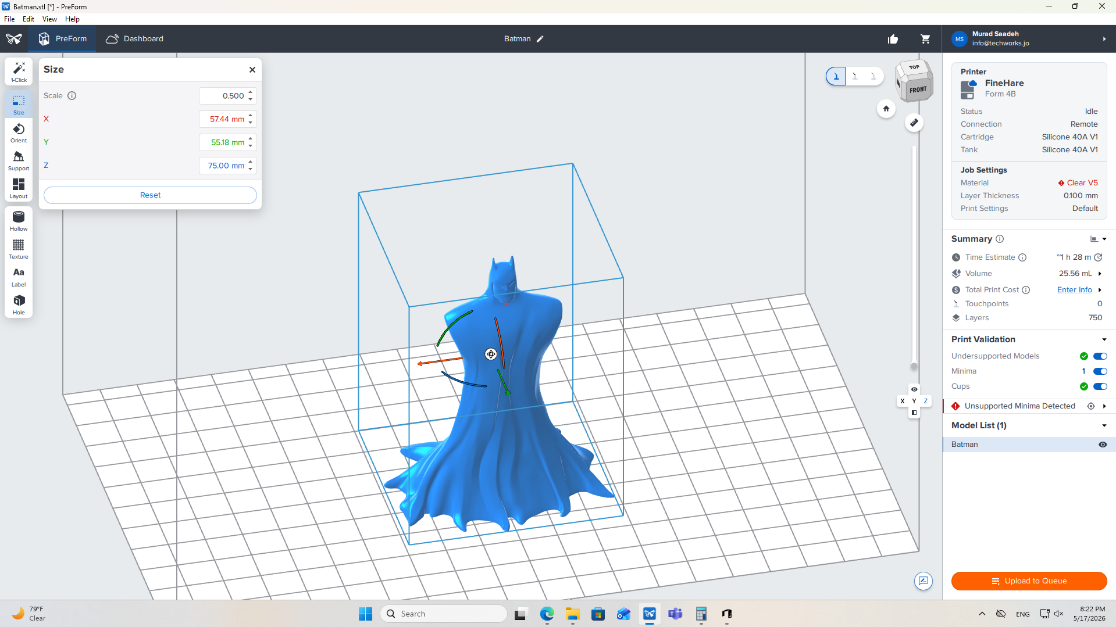
Task: Toggle Undersupported Models validation switch
Action: coord(1100,356)
